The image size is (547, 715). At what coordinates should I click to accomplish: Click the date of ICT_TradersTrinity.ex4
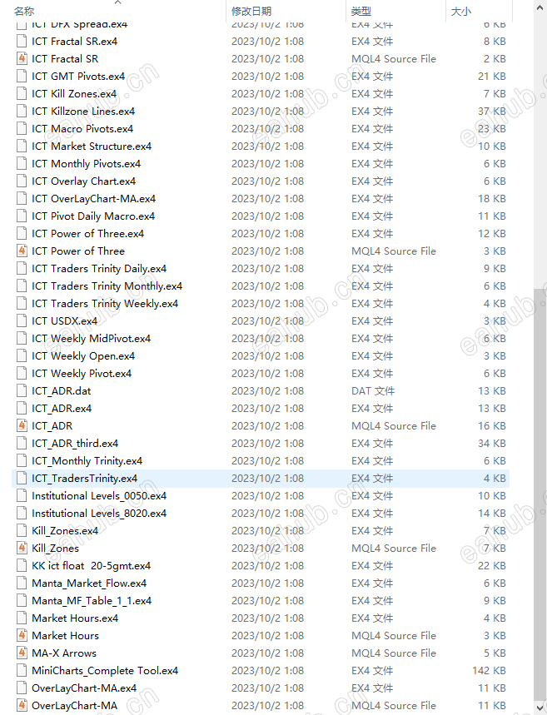(267, 478)
